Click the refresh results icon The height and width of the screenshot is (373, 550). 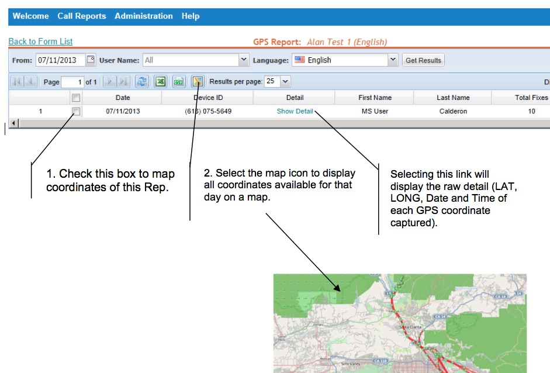coord(141,82)
